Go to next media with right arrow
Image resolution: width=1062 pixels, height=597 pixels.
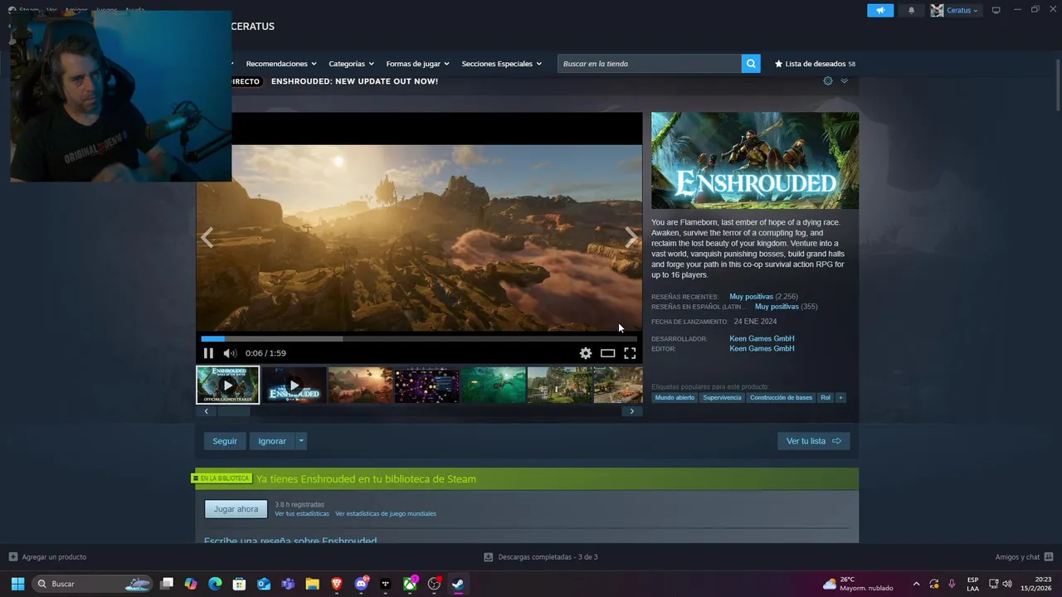(x=631, y=238)
